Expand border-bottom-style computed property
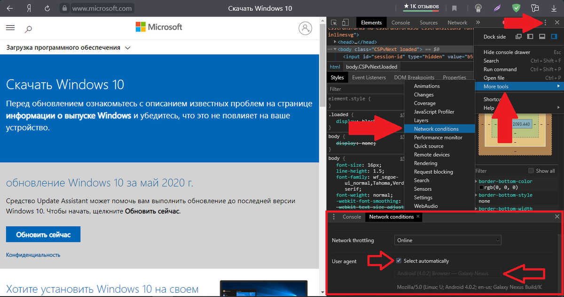The width and height of the screenshot is (564, 297). point(477,195)
